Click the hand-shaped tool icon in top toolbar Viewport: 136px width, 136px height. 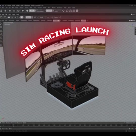[x=5, y=11]
